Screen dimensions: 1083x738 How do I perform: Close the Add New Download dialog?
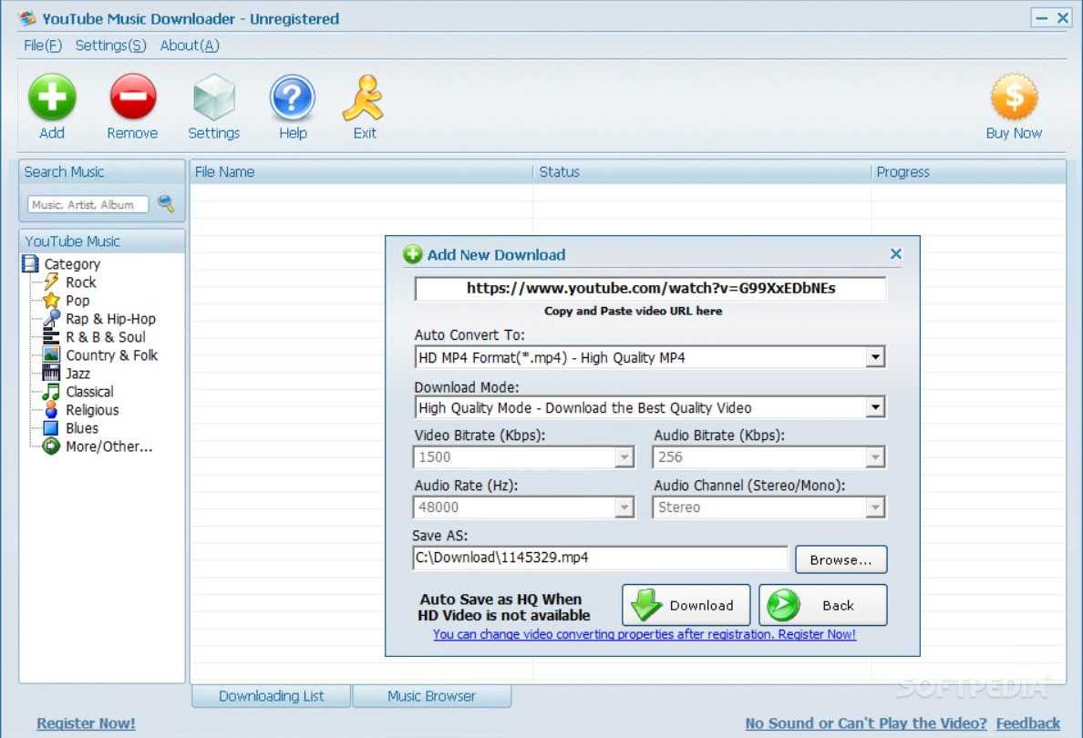pos(896,254)
